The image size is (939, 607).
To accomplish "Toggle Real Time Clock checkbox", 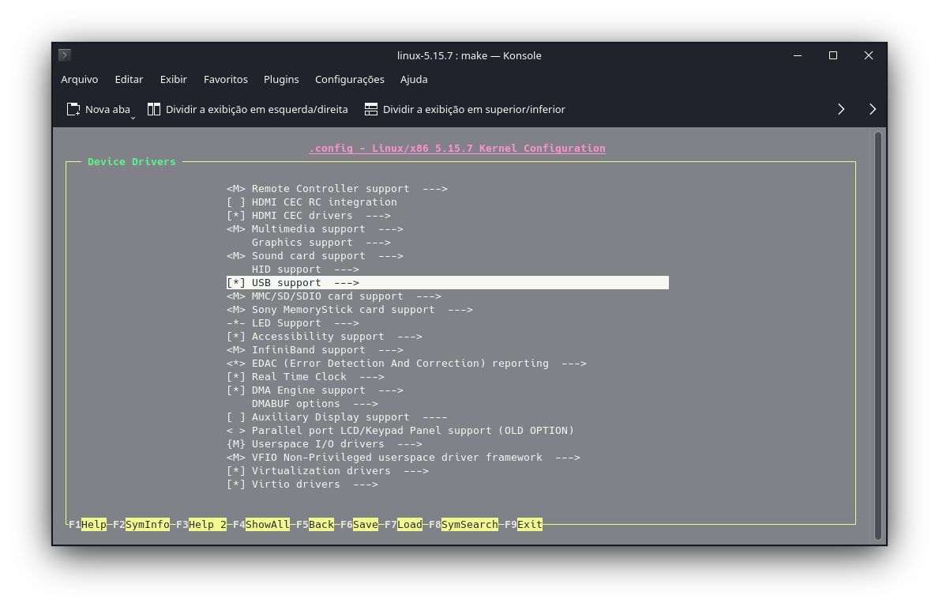I will tap(236, 376).
